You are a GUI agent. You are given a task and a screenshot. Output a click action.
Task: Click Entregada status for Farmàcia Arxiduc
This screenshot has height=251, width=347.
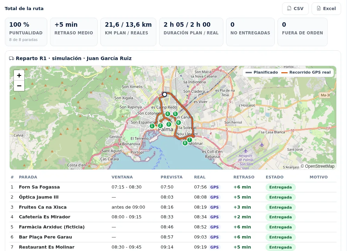(x=280, y=227)
